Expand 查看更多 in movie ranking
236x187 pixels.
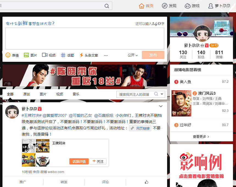pos(201,137)
